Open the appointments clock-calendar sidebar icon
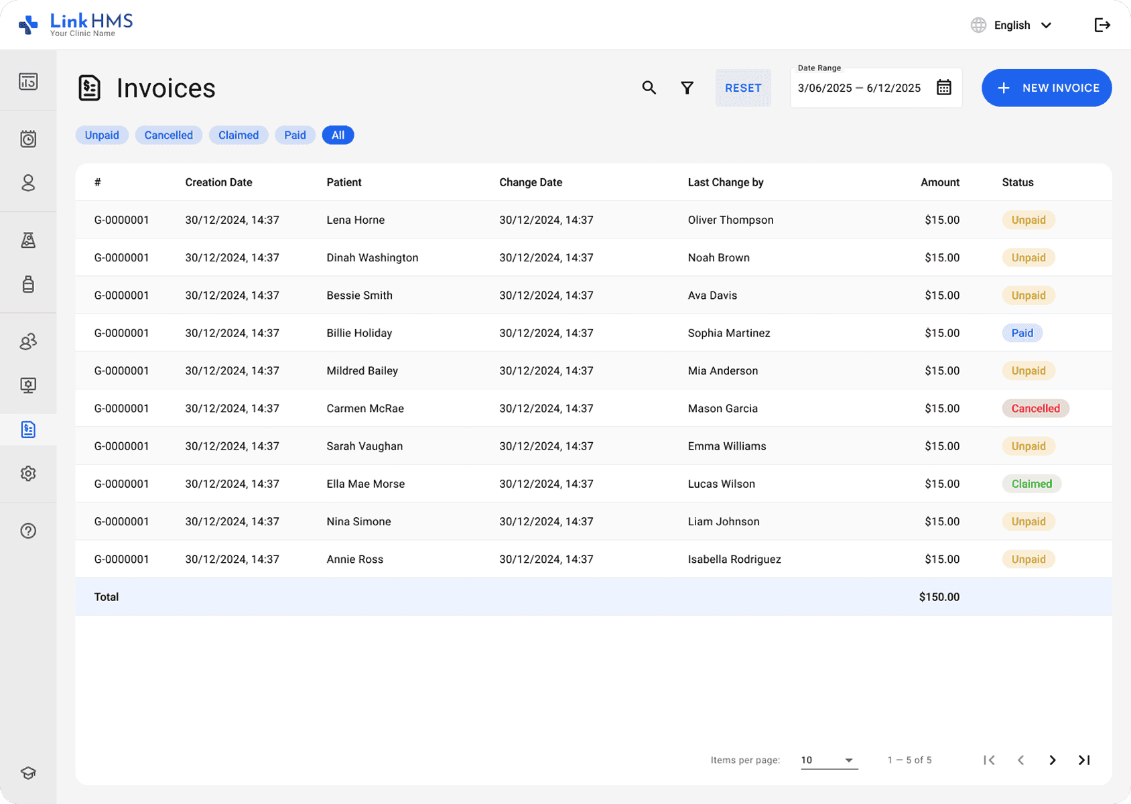This screenshot has width=1131, height=804. point(28,139)
